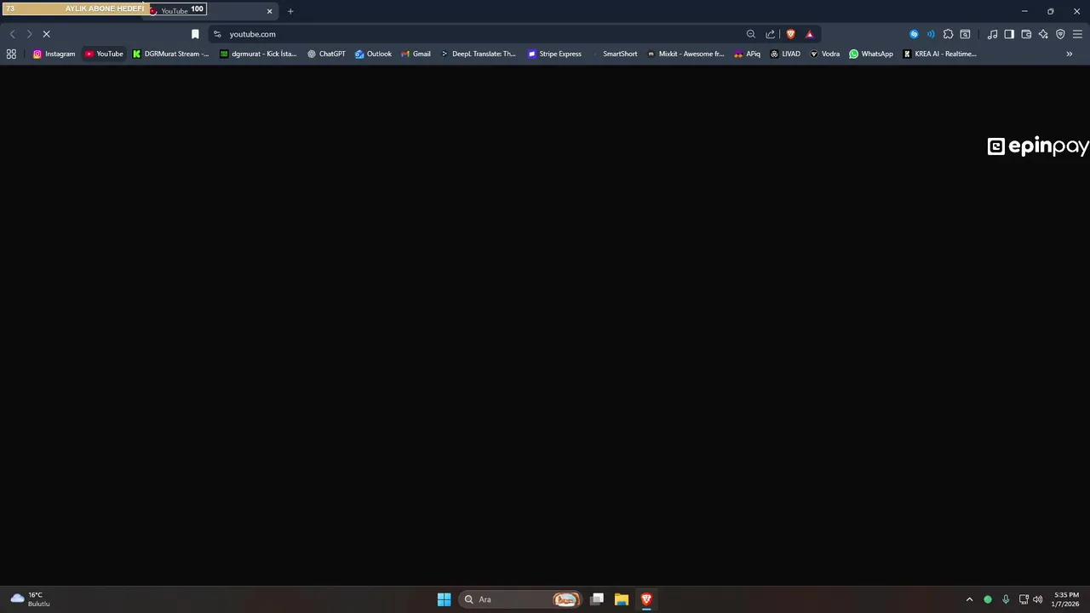Show hidden system tray icons
Image resolution: width=1090 pixels, height=613 pixels.
point(969,599)
